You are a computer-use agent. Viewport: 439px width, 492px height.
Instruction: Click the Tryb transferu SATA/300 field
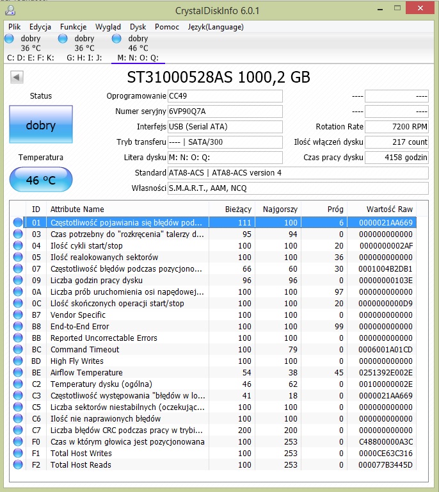click(x=225, y=142)
